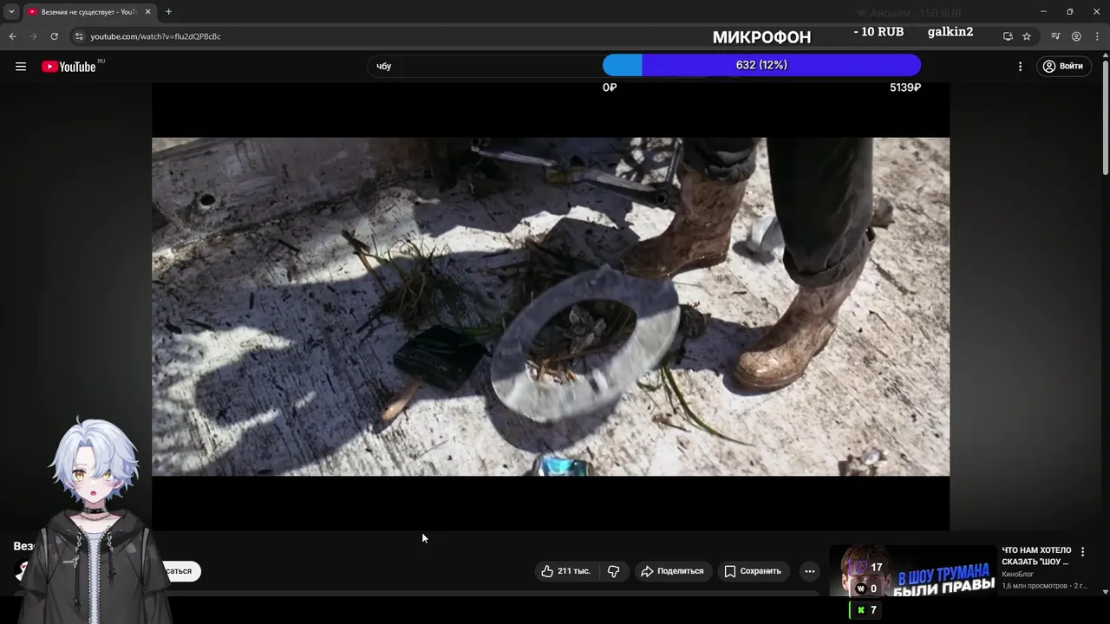Open the Chrome profile icon

[1076, 36]
